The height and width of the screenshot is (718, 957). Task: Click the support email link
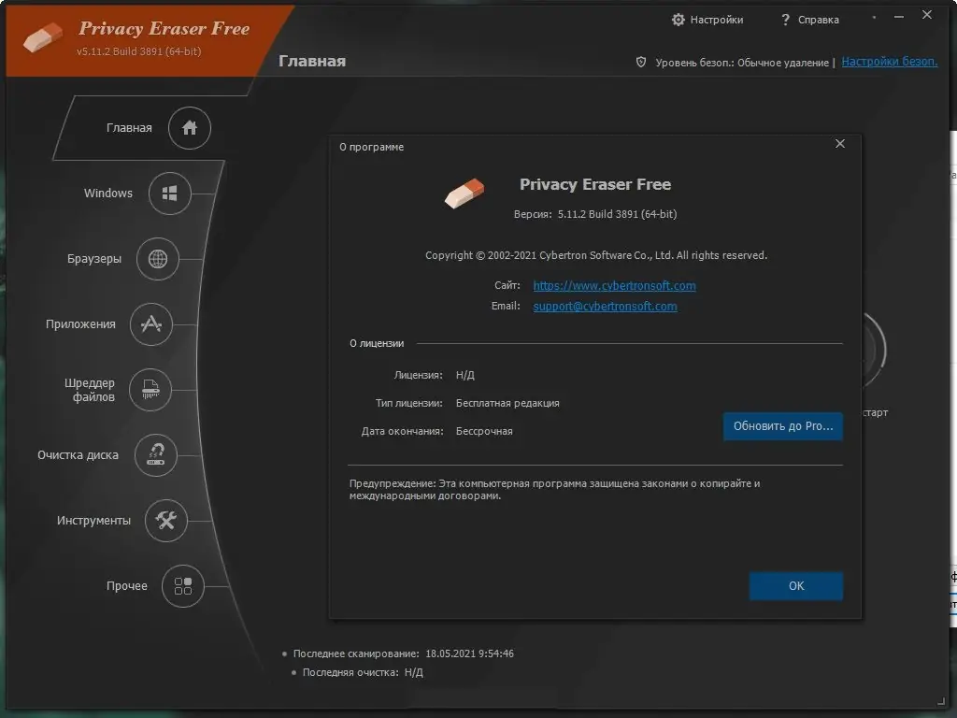point(605,306)
